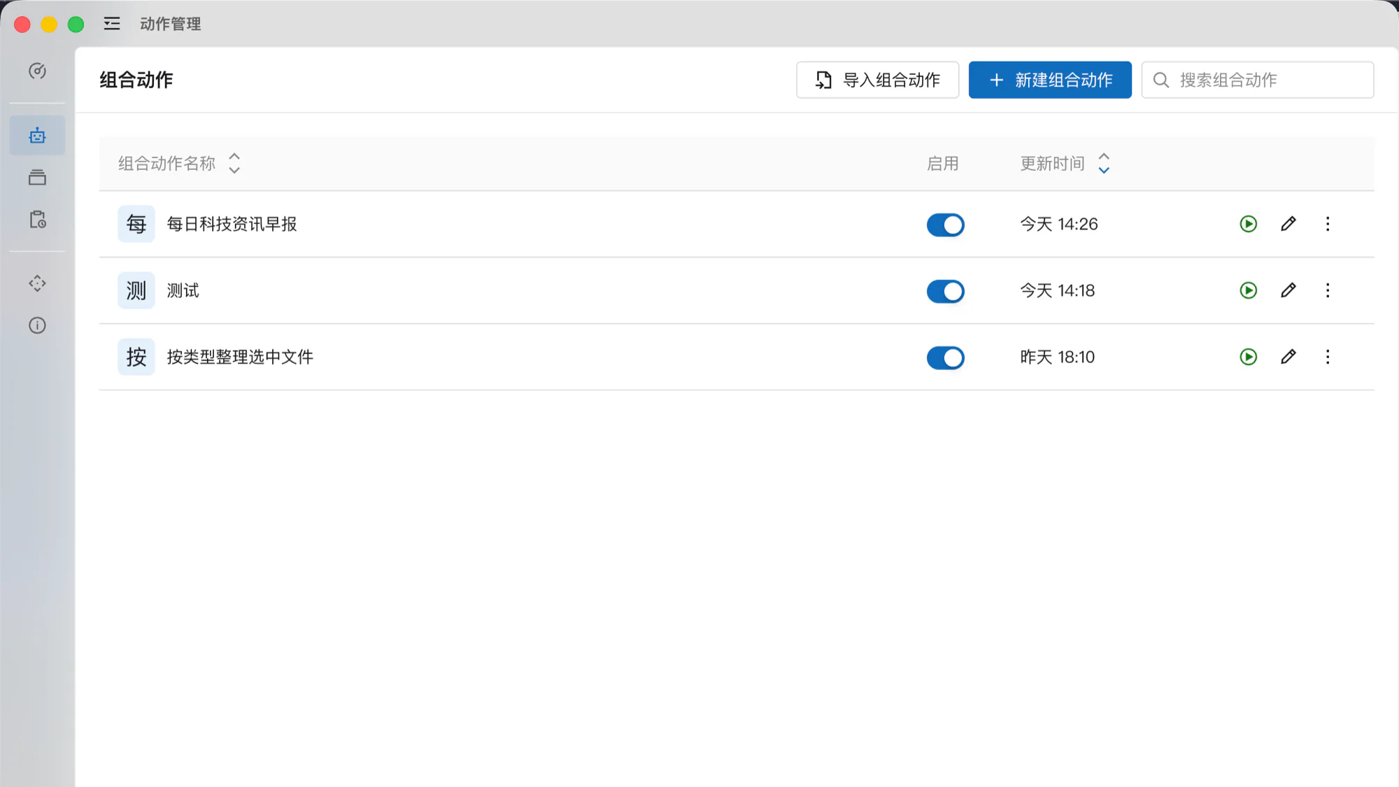Run the 按类型整理选中文件 action
The height and width of the screenshot is (787, 1399).
(1249, 357)
